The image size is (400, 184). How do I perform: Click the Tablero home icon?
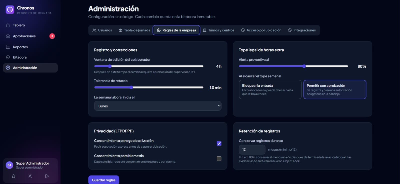point(8,25)
